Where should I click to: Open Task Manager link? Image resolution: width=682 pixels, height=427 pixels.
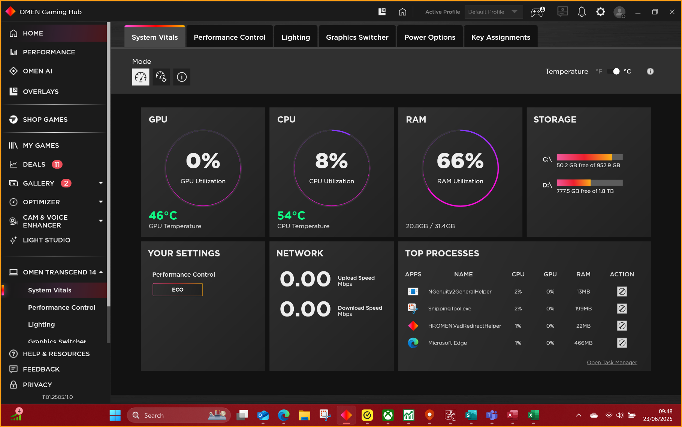(612, 362)
